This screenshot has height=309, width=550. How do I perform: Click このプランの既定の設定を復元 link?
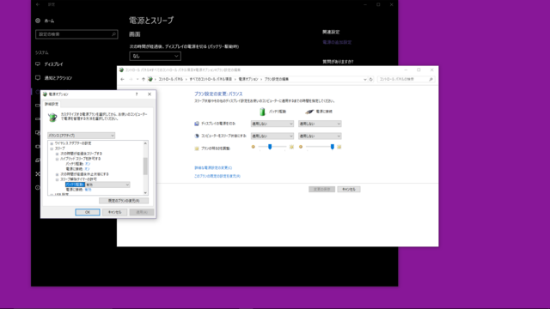click(x=217, y=176)
